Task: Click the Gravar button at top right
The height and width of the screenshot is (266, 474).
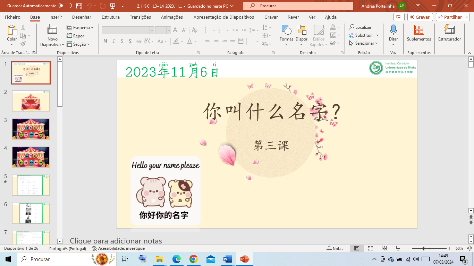Action: 420,17
